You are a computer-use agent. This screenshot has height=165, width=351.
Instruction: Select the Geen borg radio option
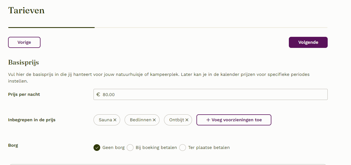pyautogui.click(x=97, y=148)
